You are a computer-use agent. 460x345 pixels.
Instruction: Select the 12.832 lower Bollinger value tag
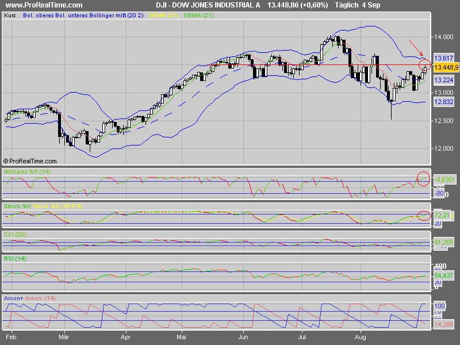coord(443,102)
